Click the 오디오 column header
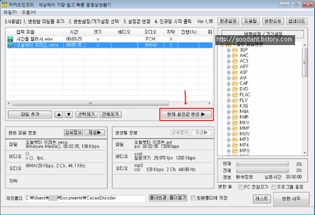The width and height of the screenshot is (315, 215). click(150, 32)
